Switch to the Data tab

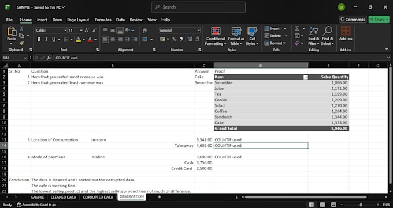120,20
